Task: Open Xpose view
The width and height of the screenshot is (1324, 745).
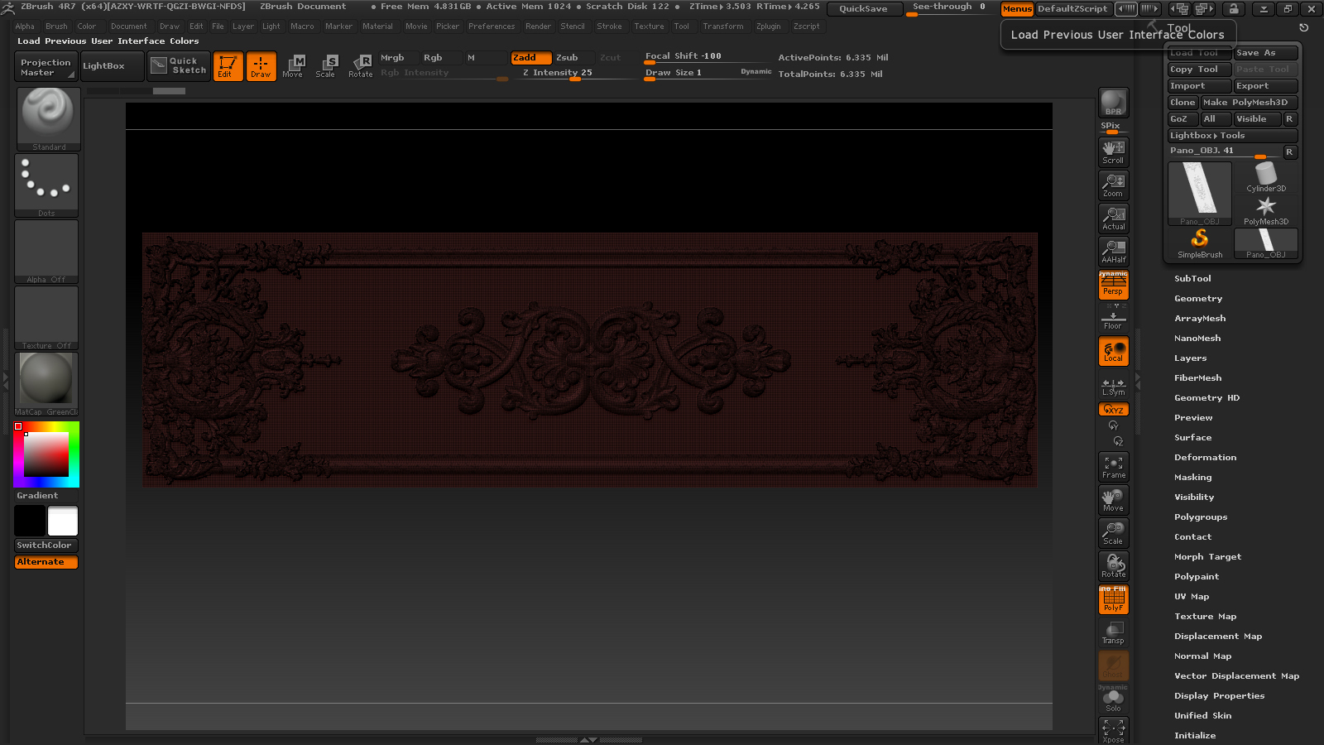Action: click(x=1113, y=731)
